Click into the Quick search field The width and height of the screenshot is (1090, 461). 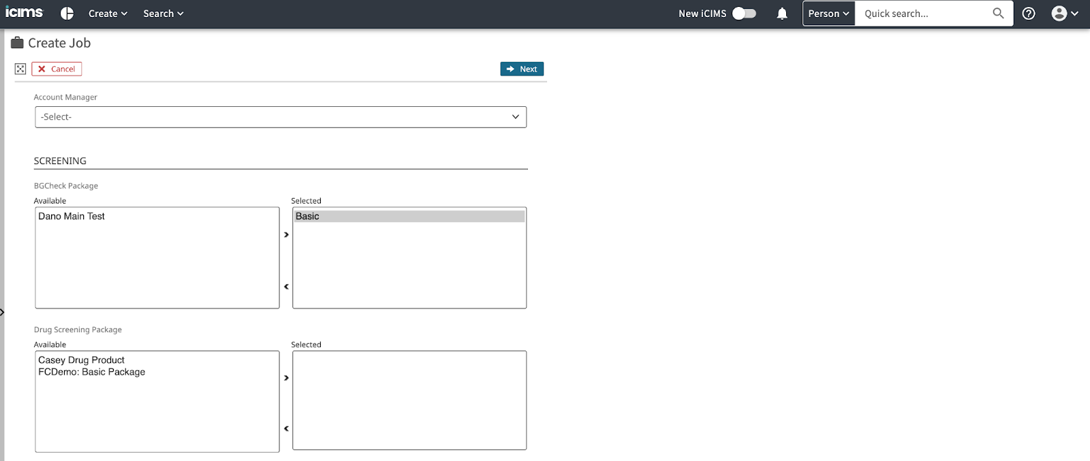tap(923, 14)
